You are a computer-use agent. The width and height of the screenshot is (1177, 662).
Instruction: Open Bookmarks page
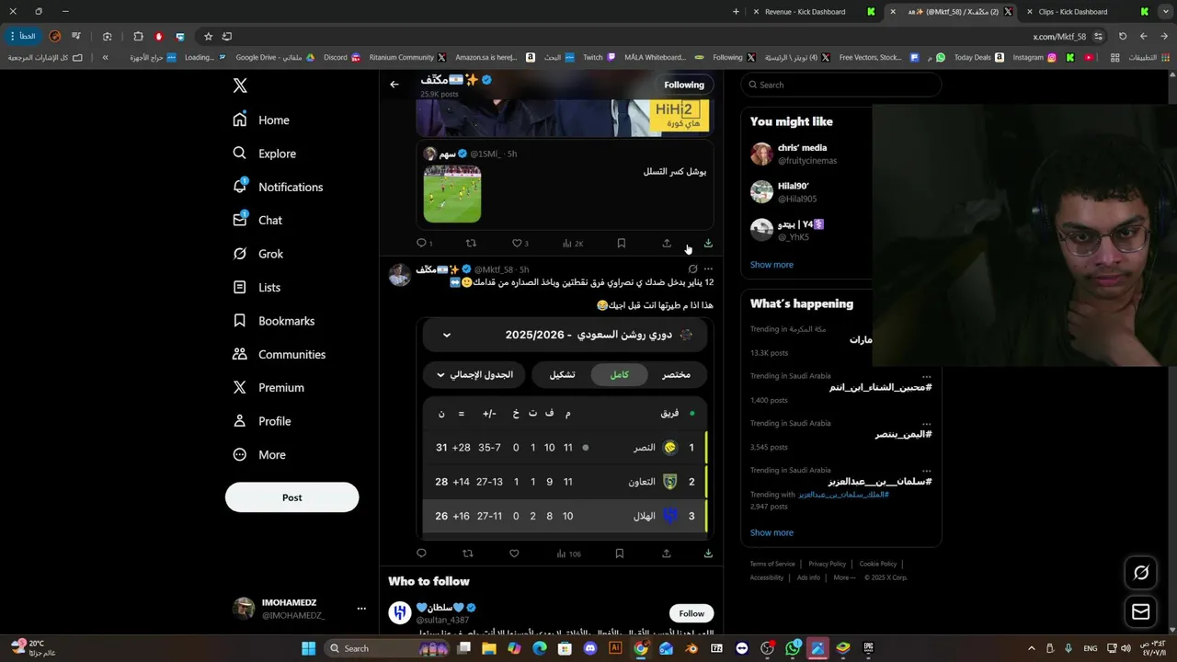(274, 321)
